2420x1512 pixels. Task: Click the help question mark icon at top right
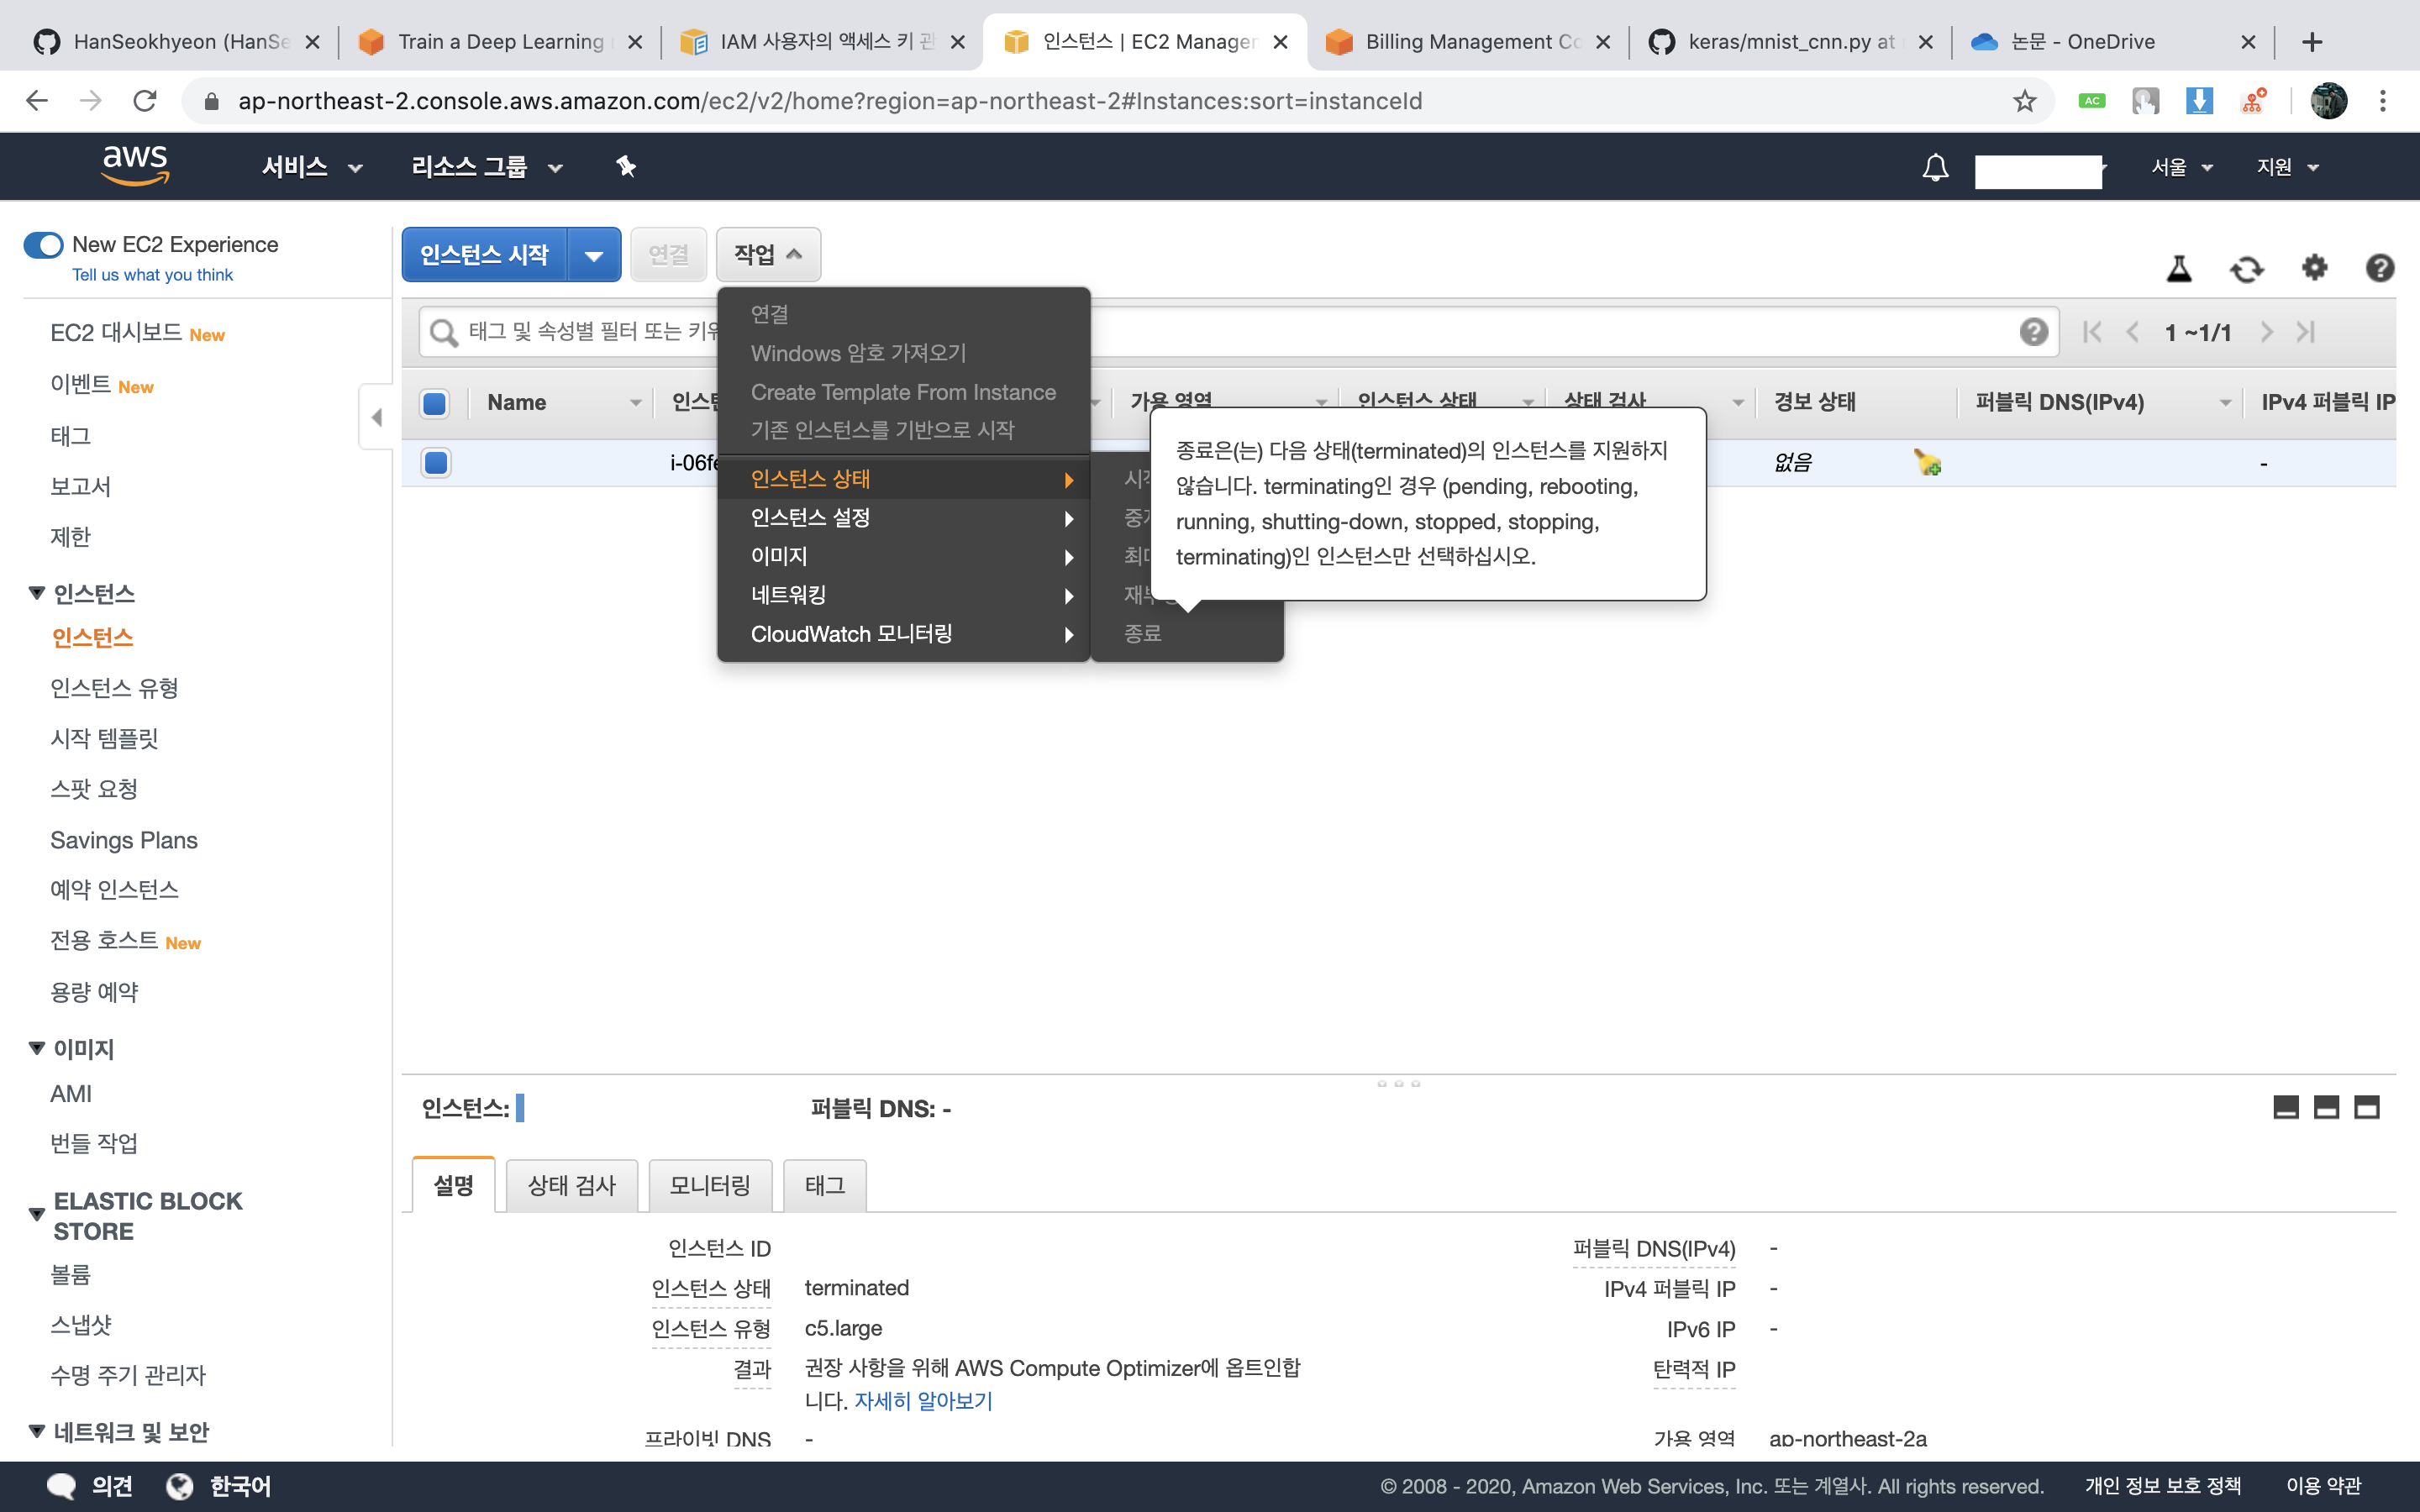2379,267
